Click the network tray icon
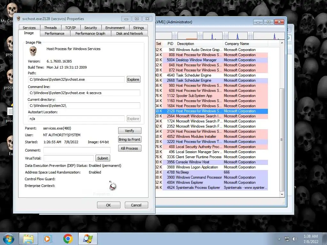 click(287, 239)
